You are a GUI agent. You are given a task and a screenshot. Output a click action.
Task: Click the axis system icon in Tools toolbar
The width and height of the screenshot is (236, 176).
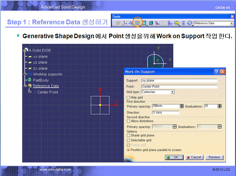124,23
